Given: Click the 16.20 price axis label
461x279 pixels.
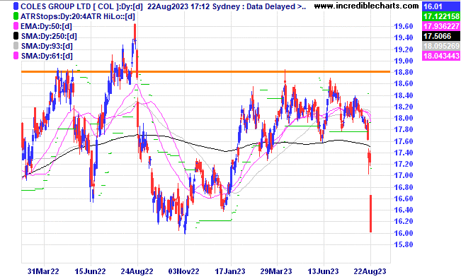Looking at the screenshot, I should 404,221.
